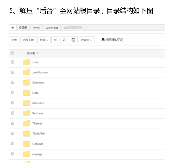This screenshot has width=182, height=168.
Task: Check the ThinkPHP folder checkbox
Action: (13, 133)
